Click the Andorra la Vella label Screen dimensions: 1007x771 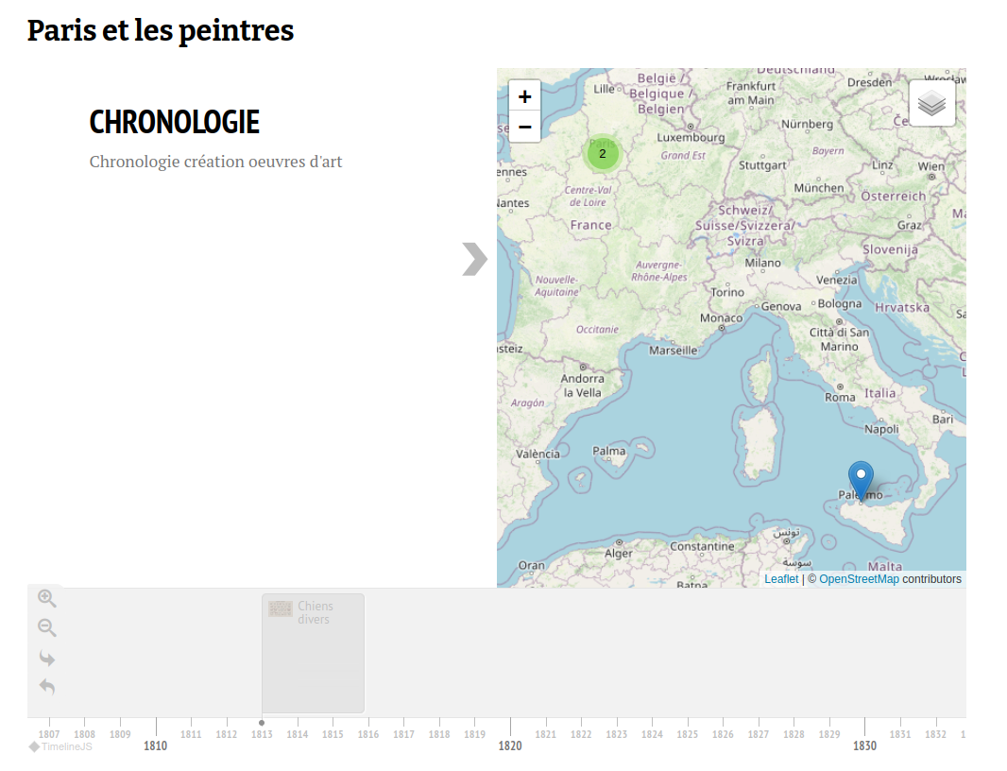583,385
